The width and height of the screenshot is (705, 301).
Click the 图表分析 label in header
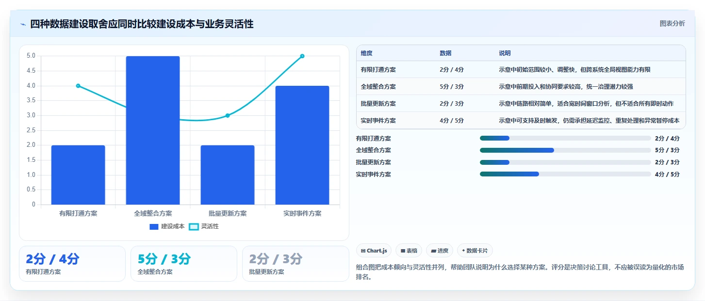672,23
